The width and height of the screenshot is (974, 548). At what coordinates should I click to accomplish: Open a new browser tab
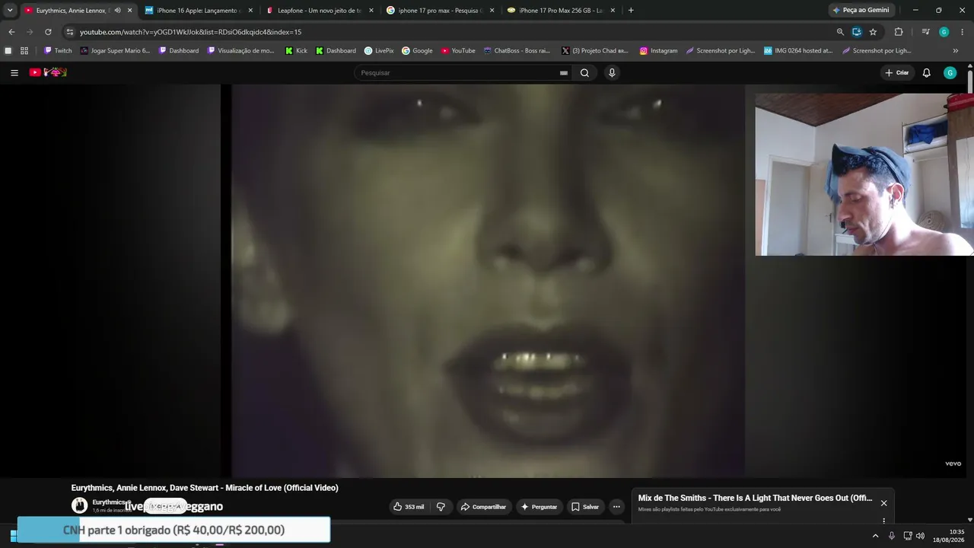[631, 11]
